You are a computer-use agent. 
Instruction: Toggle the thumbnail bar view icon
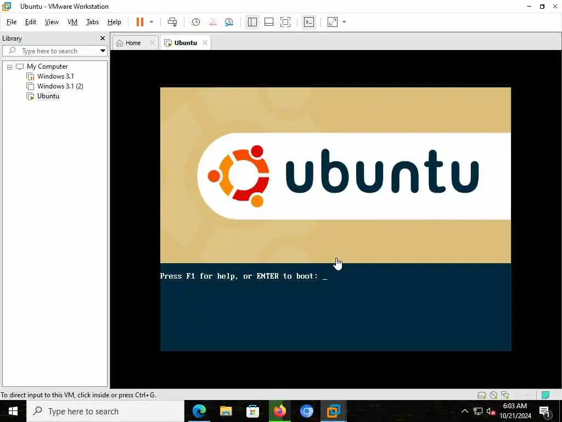point(269,22)
